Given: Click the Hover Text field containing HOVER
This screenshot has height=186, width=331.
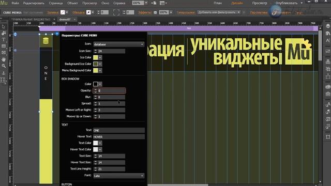Looking at the screenshot, I should tap(119, 137).
